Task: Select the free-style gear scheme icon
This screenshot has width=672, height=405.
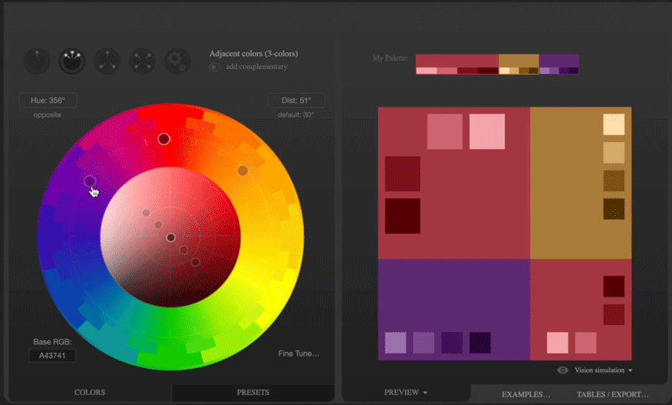Action: [x=177, y=60]
